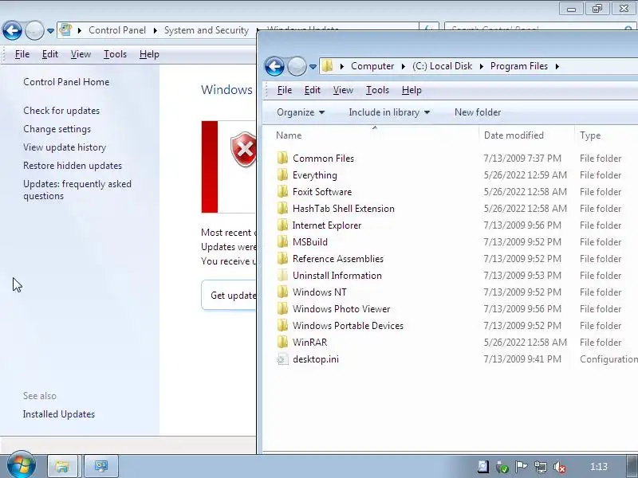
Task: Click New folder button
Action: [x=478, y=112]
